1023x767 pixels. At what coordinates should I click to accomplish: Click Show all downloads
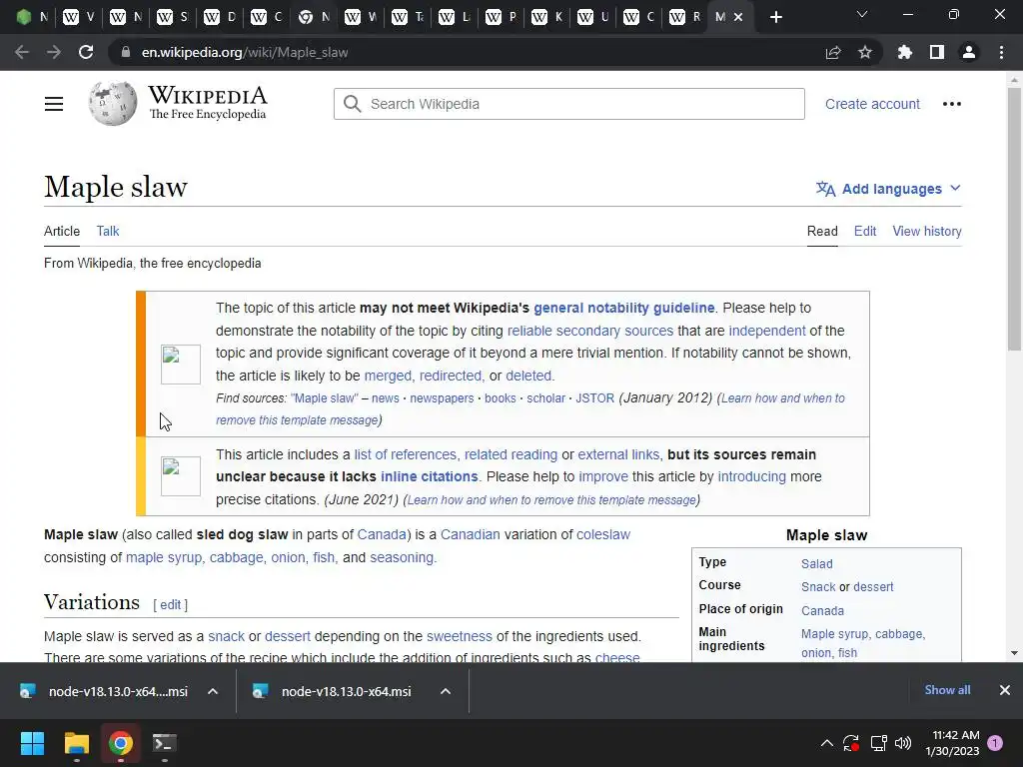coord(947,690)
